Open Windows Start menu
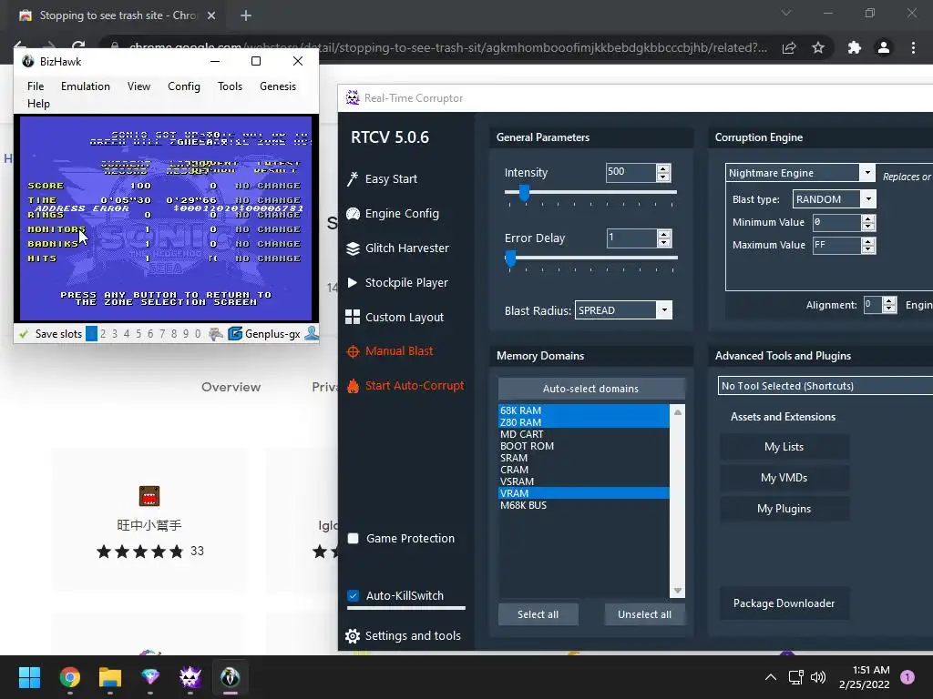933x699 pixels. 29,677
